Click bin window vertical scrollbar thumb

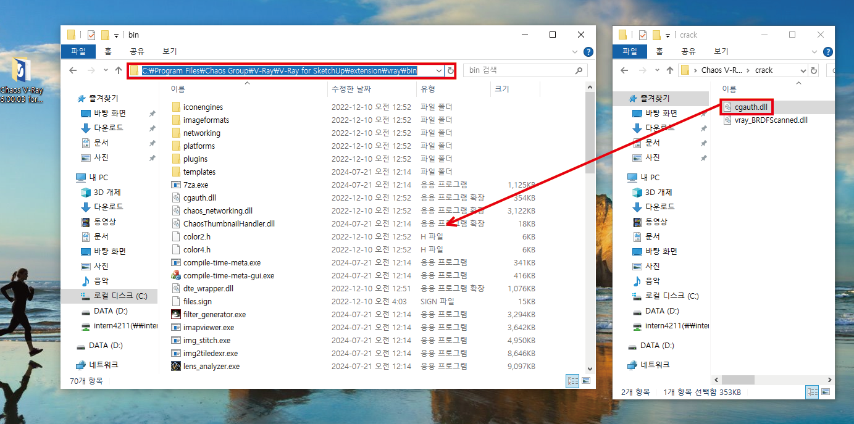click(590, 133)
